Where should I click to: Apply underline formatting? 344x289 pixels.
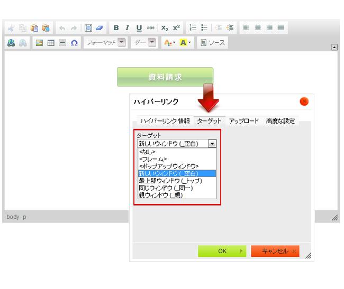coord(139,28)
